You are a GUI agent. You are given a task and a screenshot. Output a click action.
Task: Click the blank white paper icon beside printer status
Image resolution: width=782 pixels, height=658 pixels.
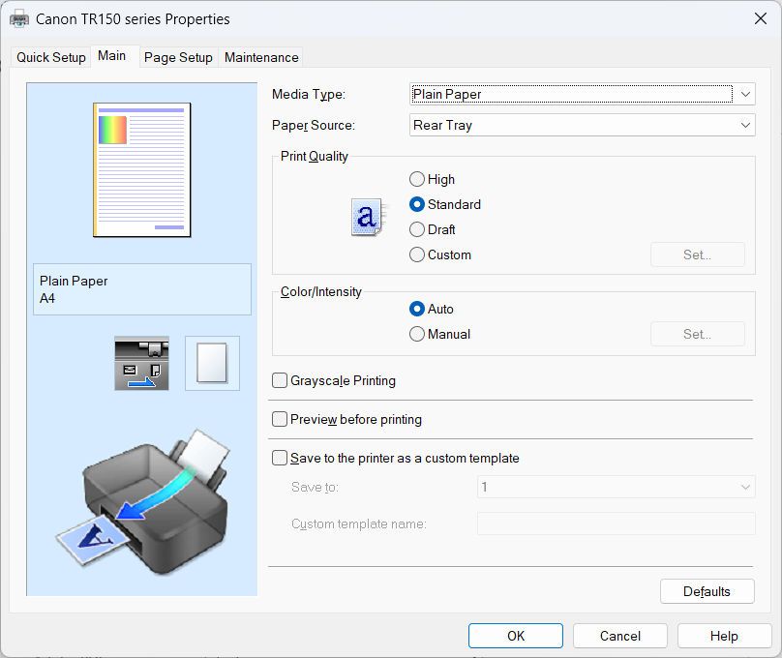[x=211, y=364]
